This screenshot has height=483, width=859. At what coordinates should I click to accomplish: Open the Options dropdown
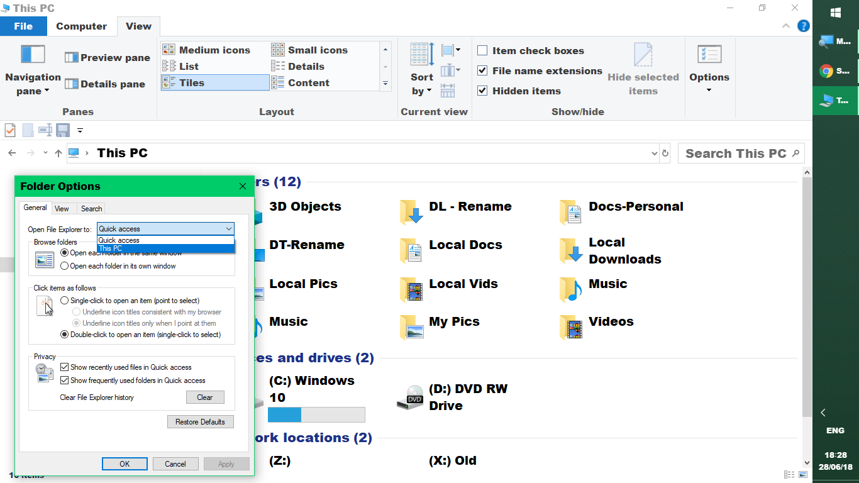(x=709, y=70)
